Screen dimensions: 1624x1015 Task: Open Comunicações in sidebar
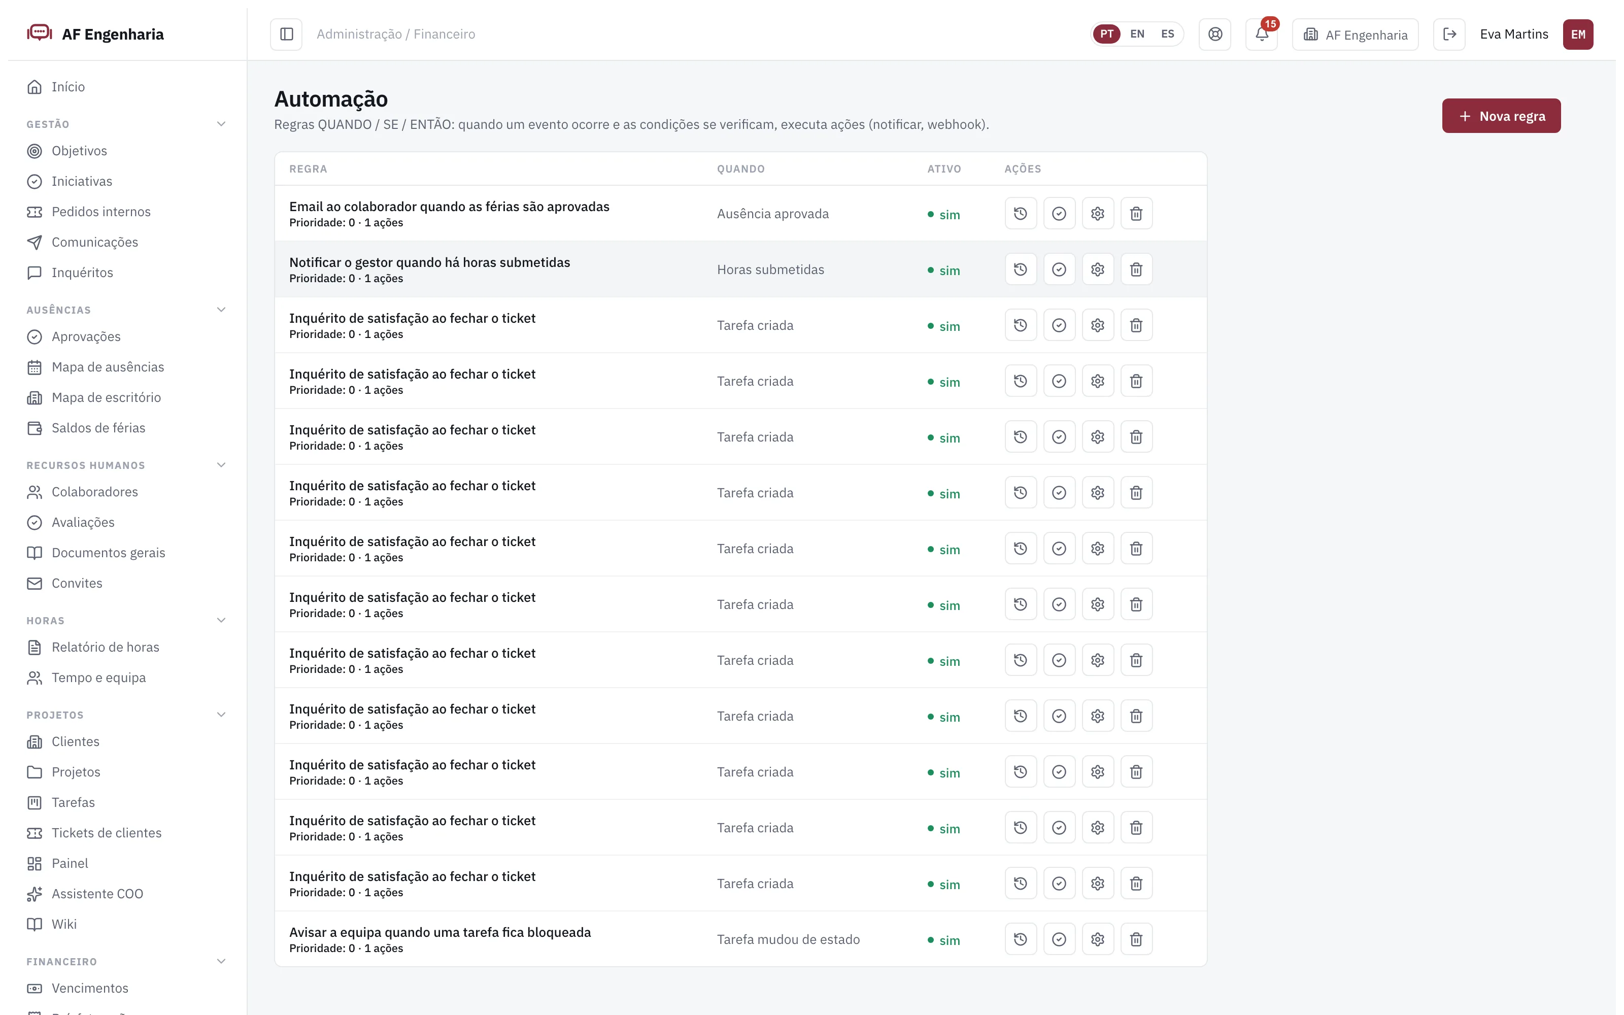[x=127, y=243]
